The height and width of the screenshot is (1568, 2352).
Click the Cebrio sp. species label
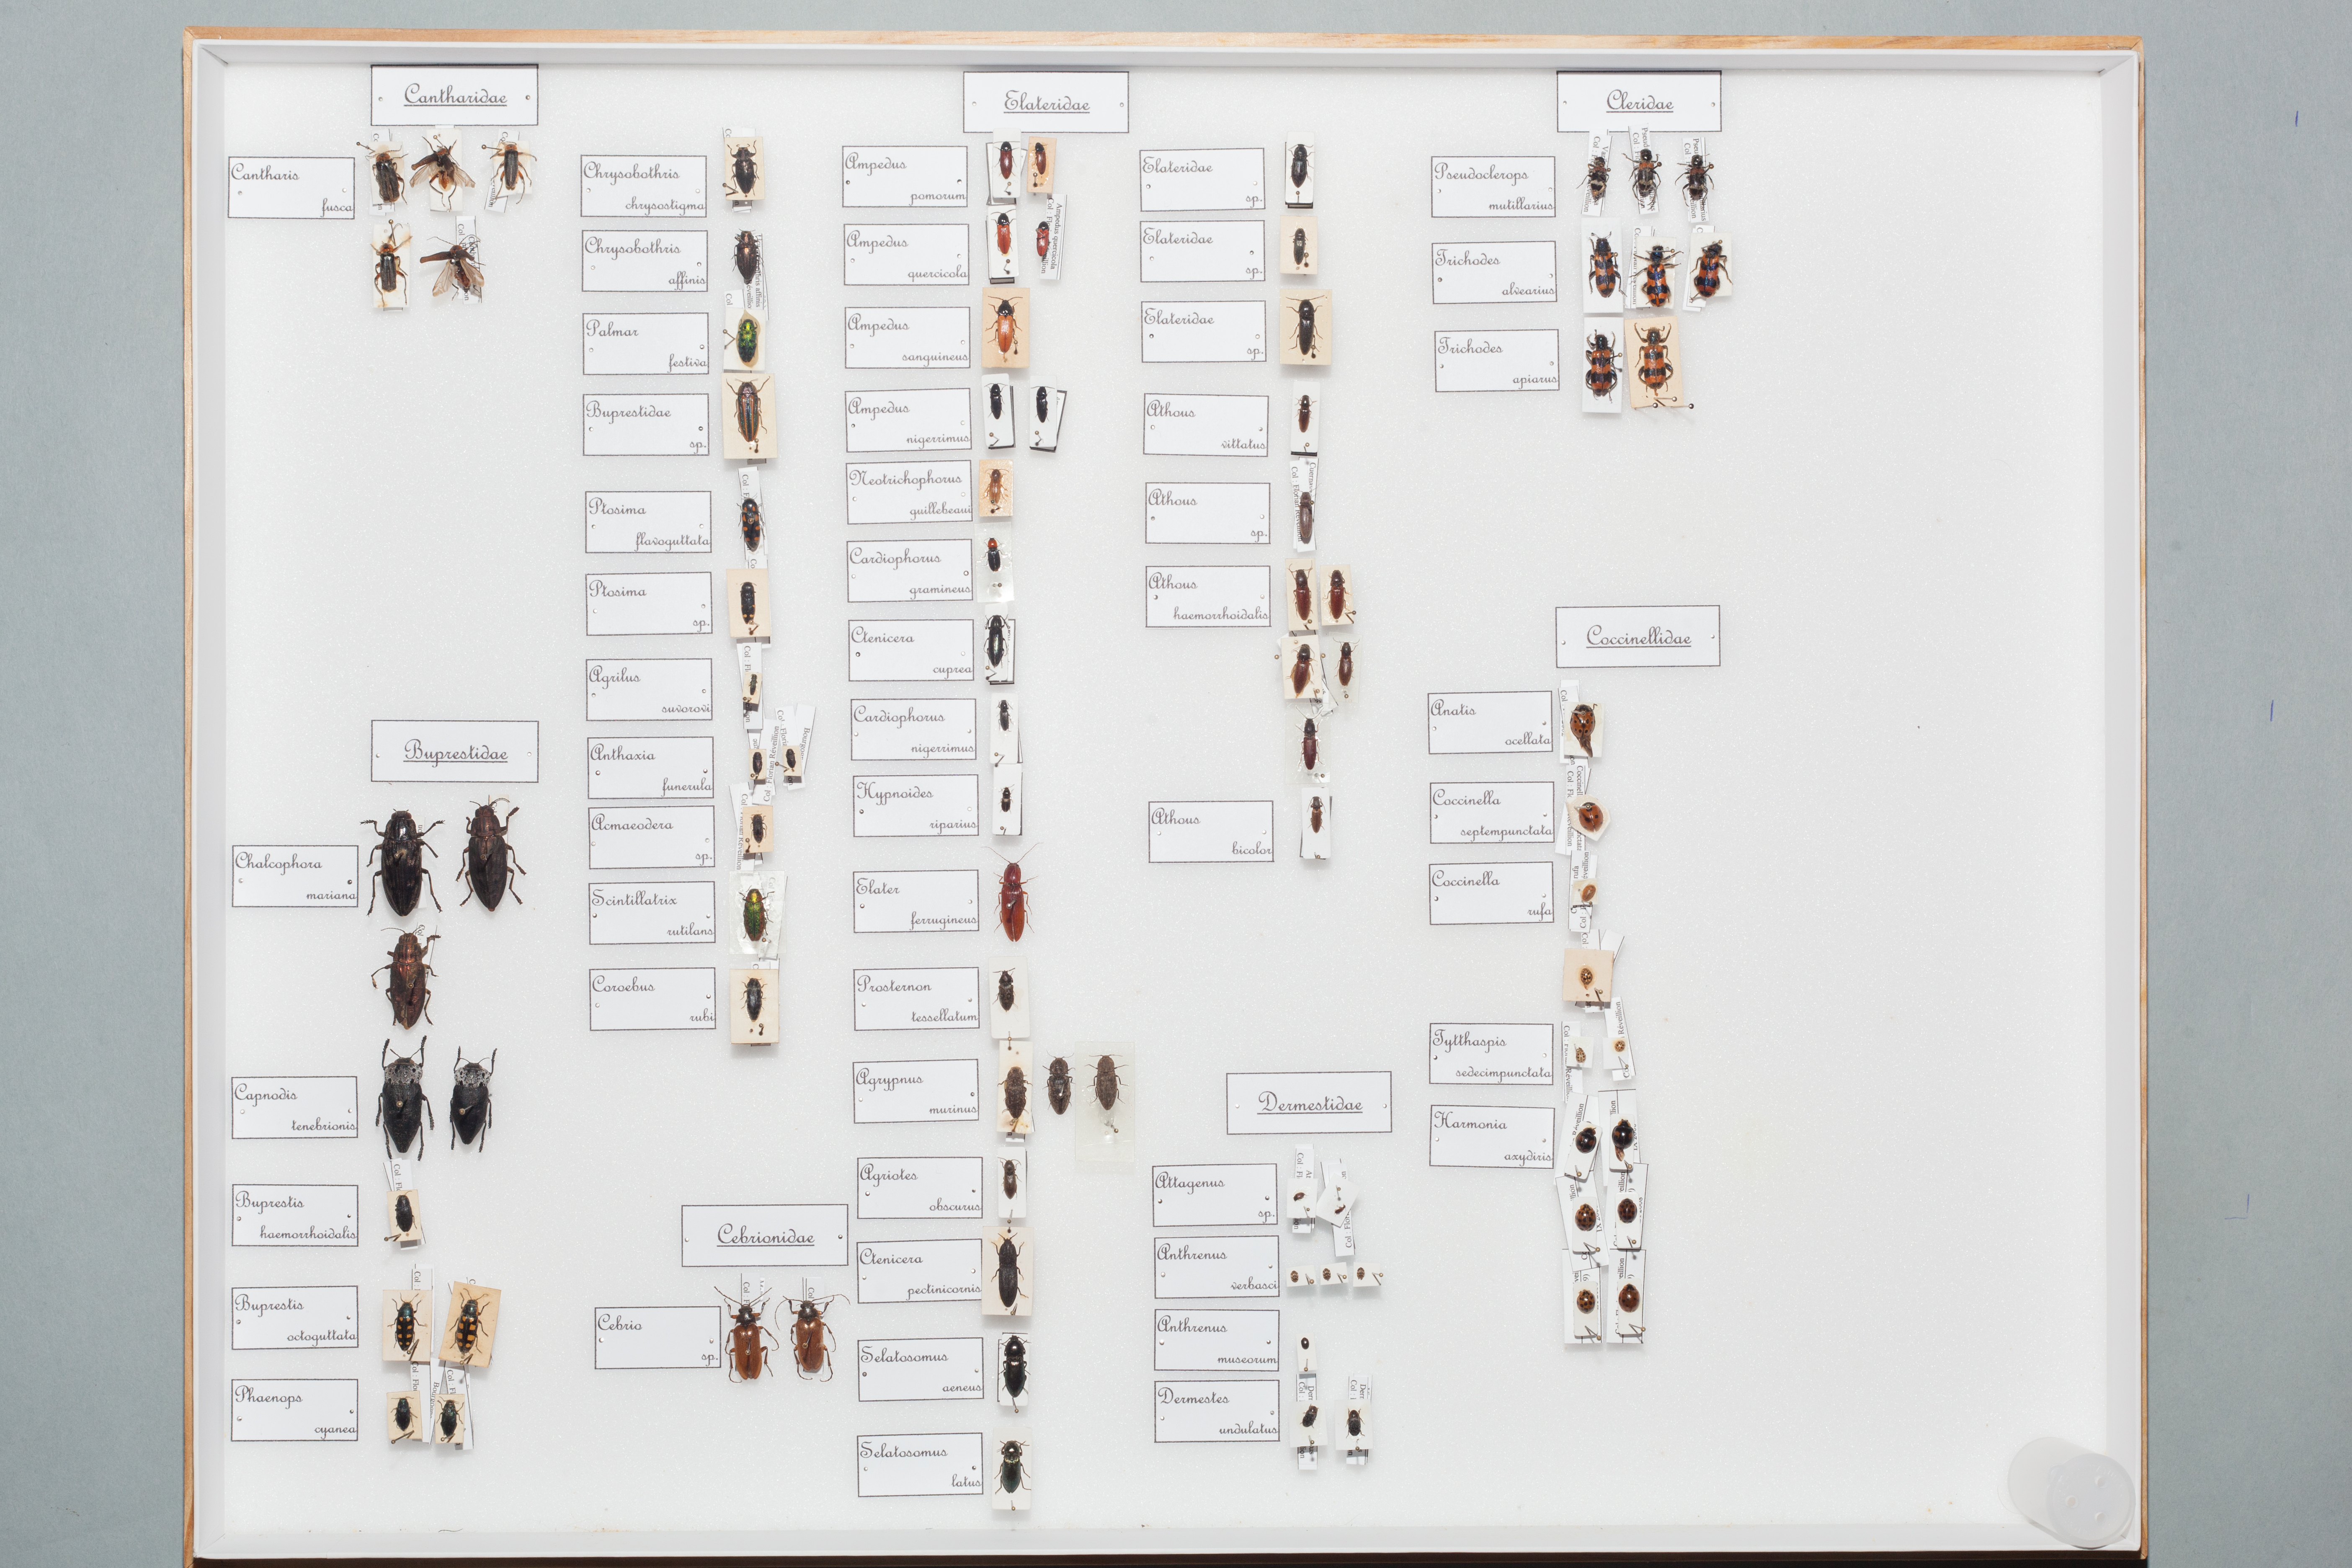pyautogui.click(x=657, y=1338)
